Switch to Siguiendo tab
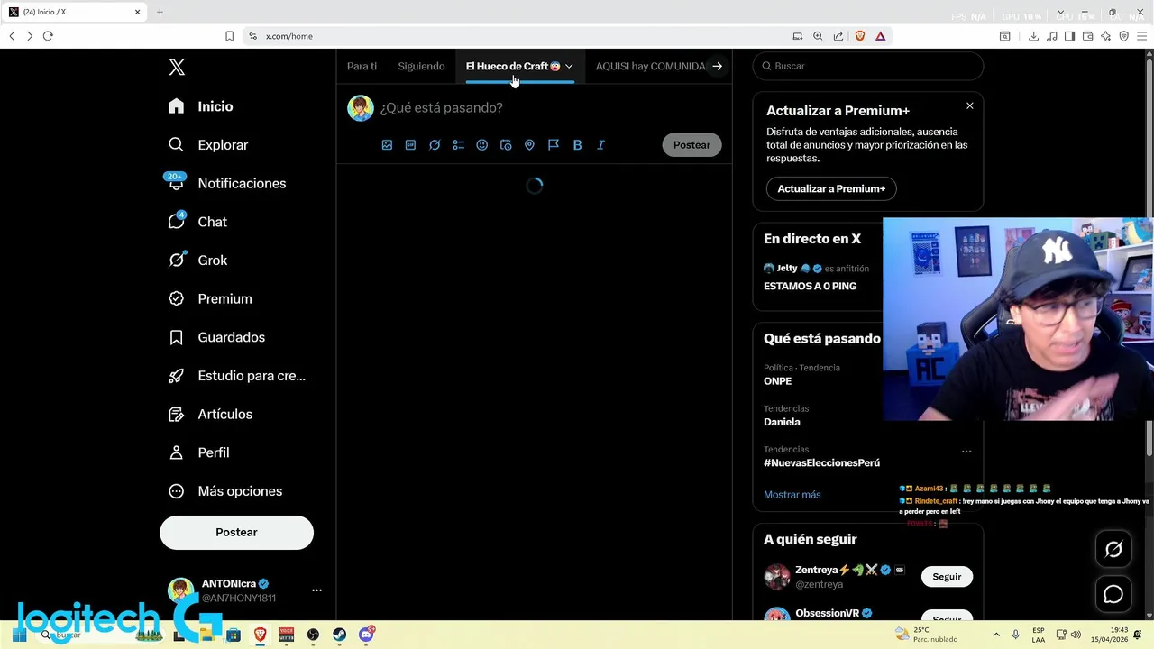Image resolution: width=1154 pixels, height=649 pixels. [x=421, y=66]
